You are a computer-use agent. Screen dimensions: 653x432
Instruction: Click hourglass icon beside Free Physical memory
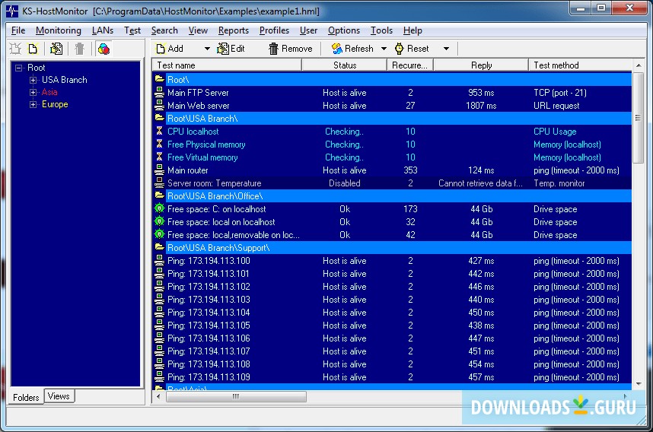(159, 144)
